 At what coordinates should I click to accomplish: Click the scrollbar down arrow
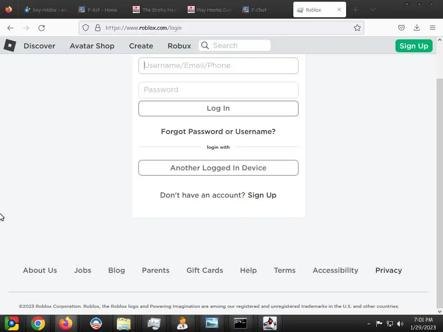point(440,311)
